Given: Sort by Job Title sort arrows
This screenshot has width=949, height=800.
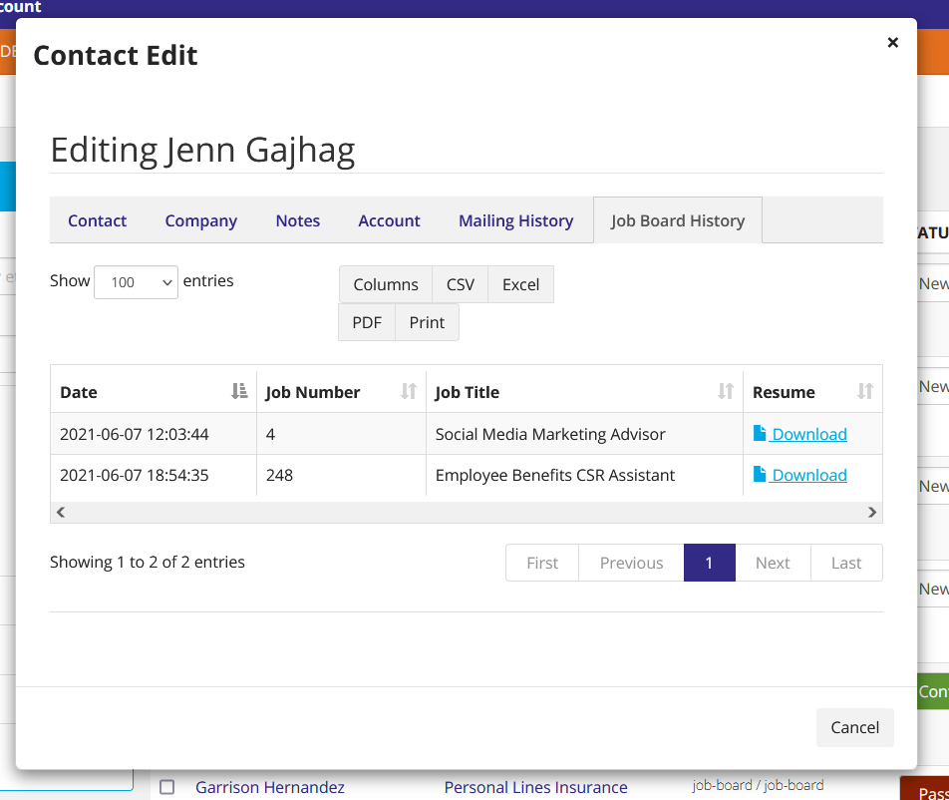Looking at the screenshot, I should coord(726,391).
